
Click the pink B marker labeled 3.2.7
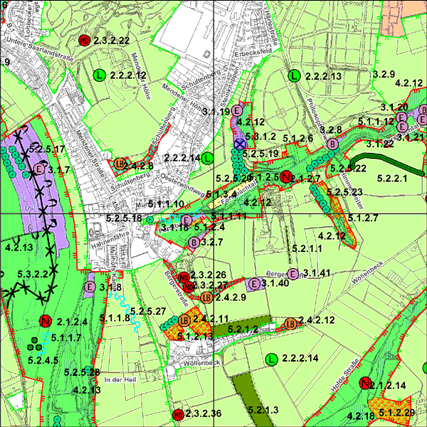pos(194,242)
